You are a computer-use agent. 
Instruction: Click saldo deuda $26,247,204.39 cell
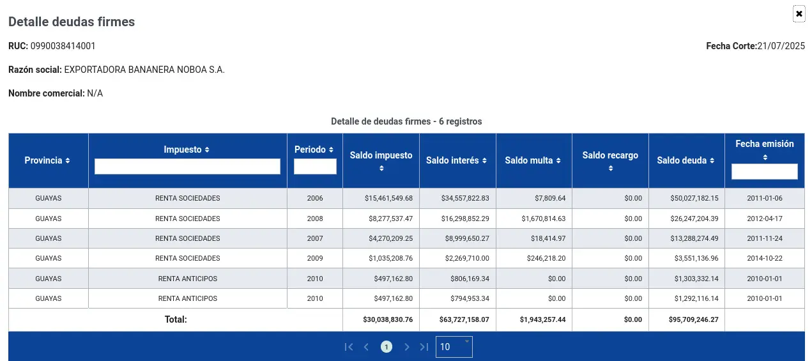(687, 219)
